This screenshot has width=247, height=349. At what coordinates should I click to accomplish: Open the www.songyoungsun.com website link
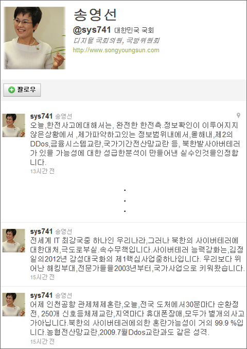tap(116, 50)
